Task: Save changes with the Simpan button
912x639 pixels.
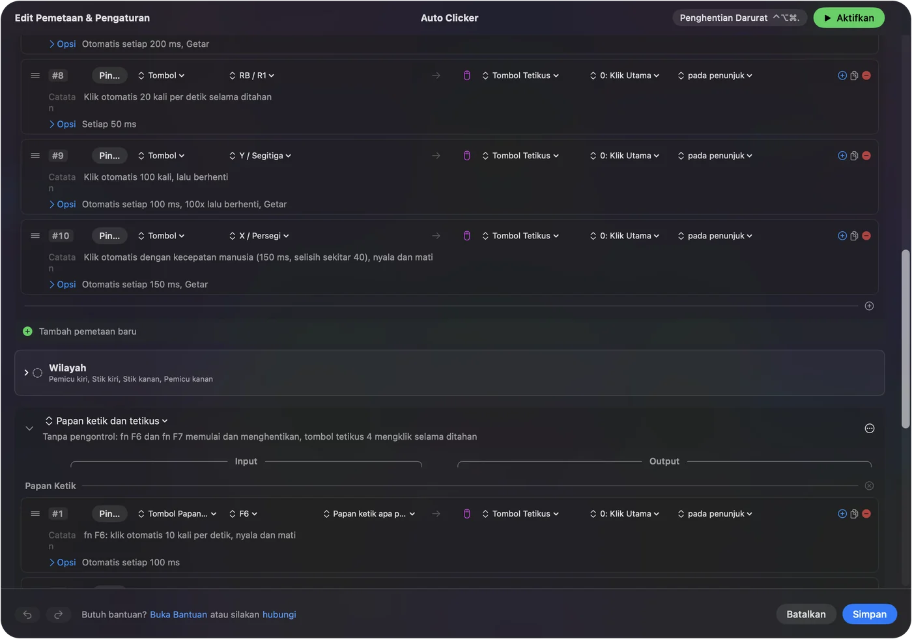Action: coord(870,614)
